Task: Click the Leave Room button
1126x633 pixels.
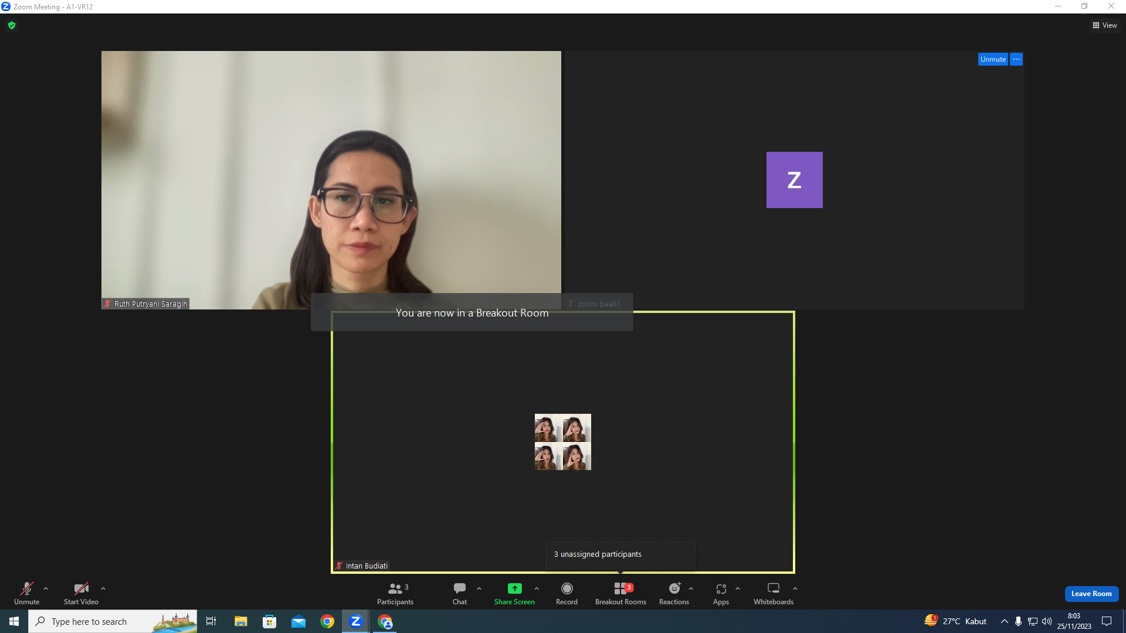Action: tap(1091, 594)
